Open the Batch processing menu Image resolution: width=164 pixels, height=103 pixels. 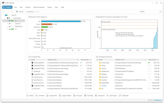(x=39, y=7)
